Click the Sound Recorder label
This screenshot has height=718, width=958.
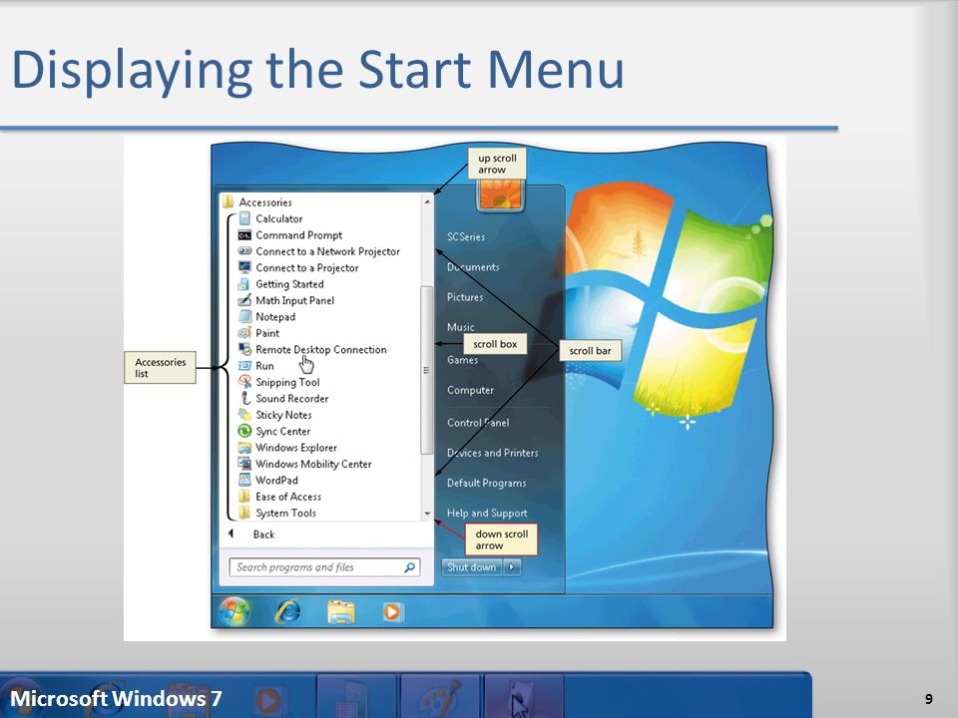(x=292, y=398)
